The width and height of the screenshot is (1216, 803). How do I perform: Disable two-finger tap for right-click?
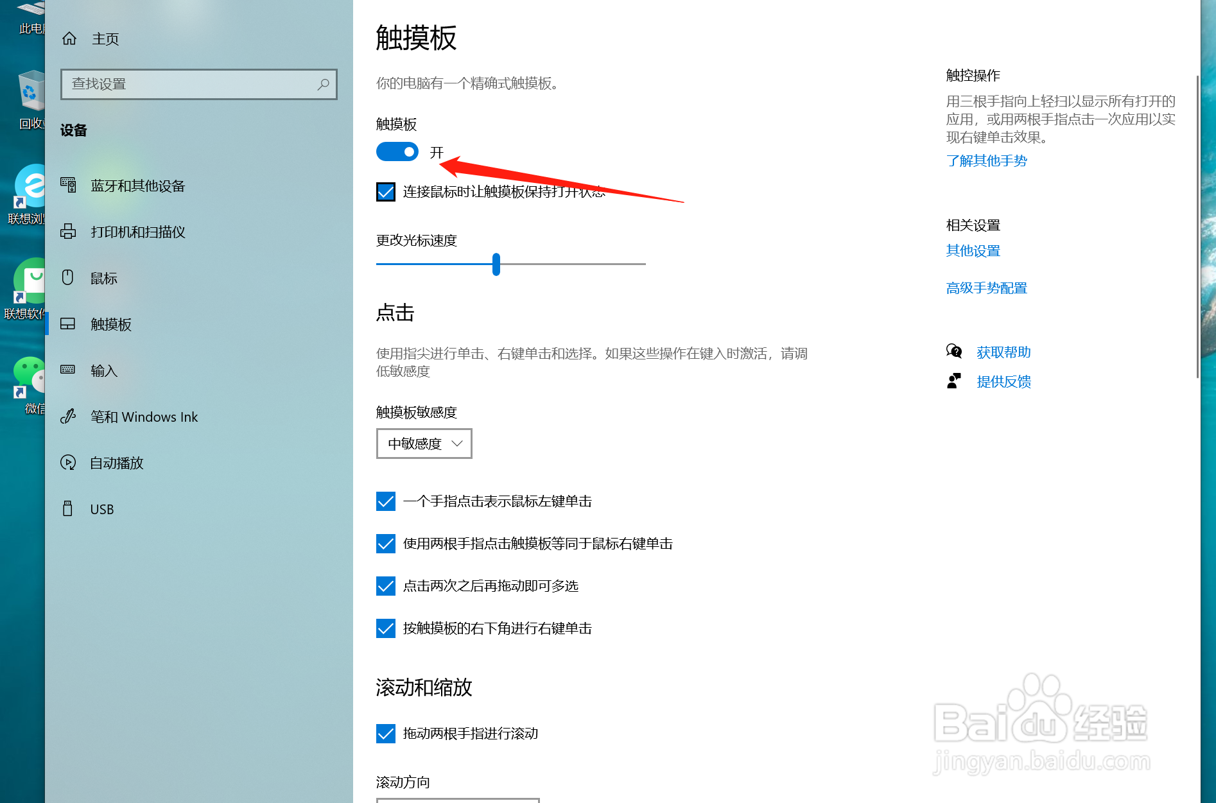point(385,544)
